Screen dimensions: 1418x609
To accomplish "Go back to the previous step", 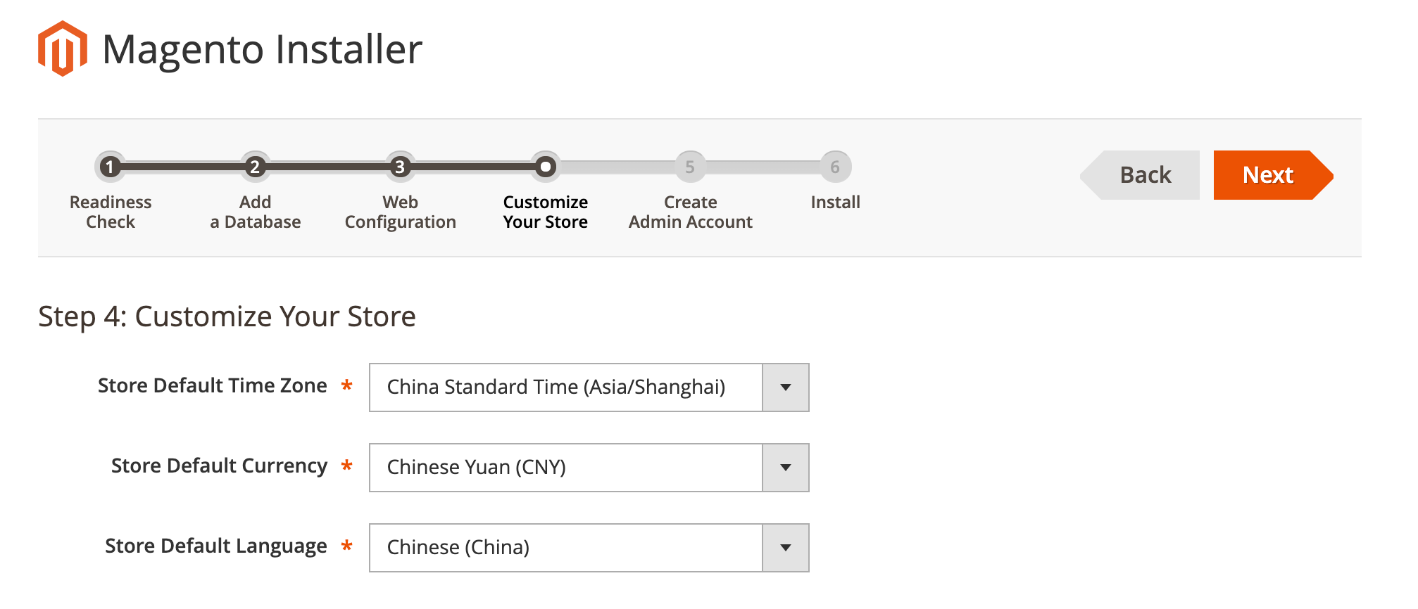I will click(x=1140, y=175).
